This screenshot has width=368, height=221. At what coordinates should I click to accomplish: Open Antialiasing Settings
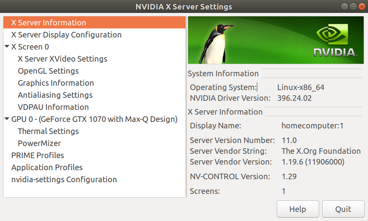55,95
